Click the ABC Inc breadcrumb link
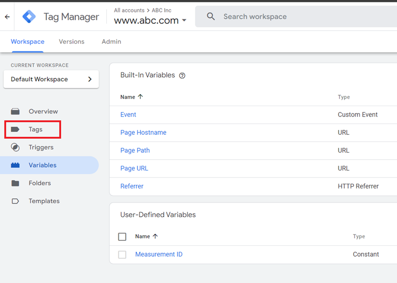Screen dimensions: 397x283 (162, 10)
